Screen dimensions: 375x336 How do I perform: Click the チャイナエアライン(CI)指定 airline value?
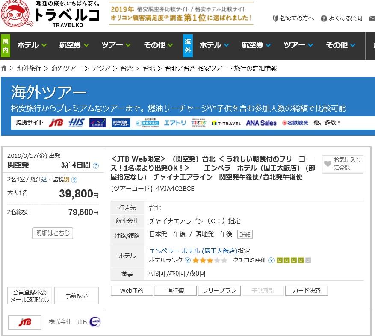point(195,221)
